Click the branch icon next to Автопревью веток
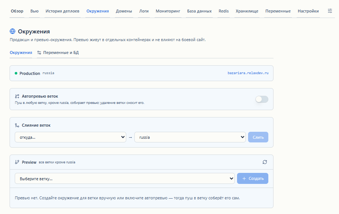 click(17, 96)
